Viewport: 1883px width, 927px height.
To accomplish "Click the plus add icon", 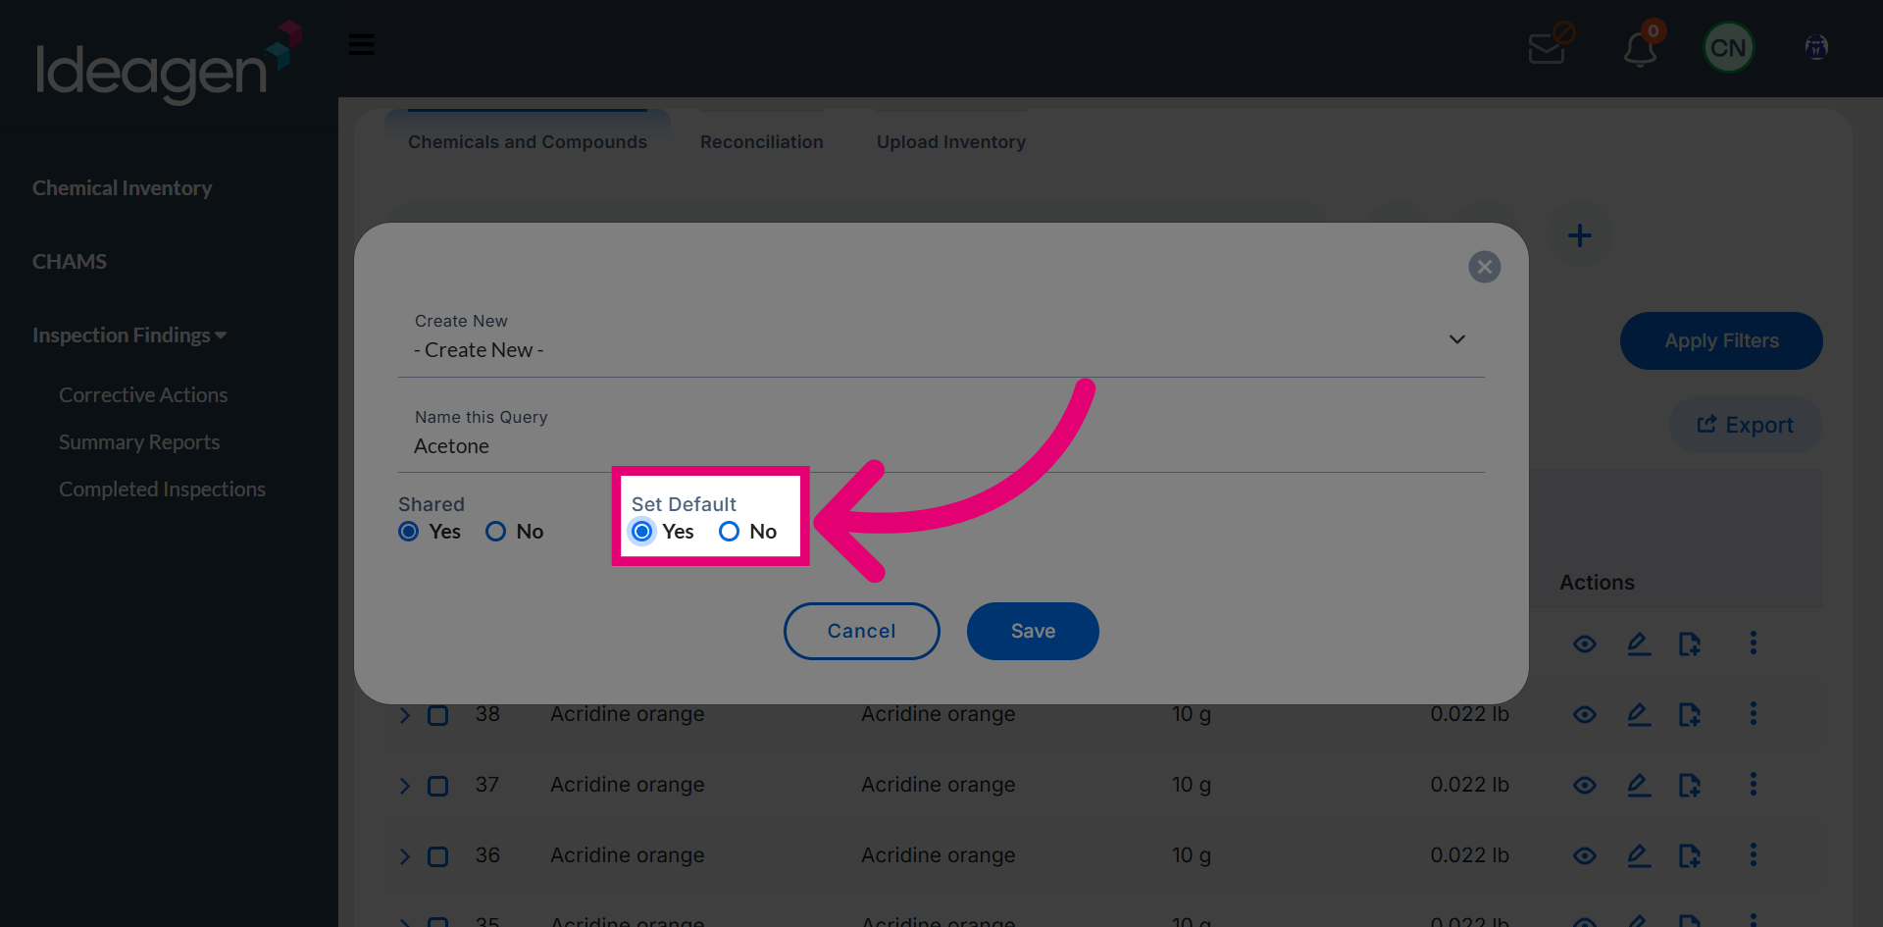I will pyautogui.click(x=1579, y=235).
